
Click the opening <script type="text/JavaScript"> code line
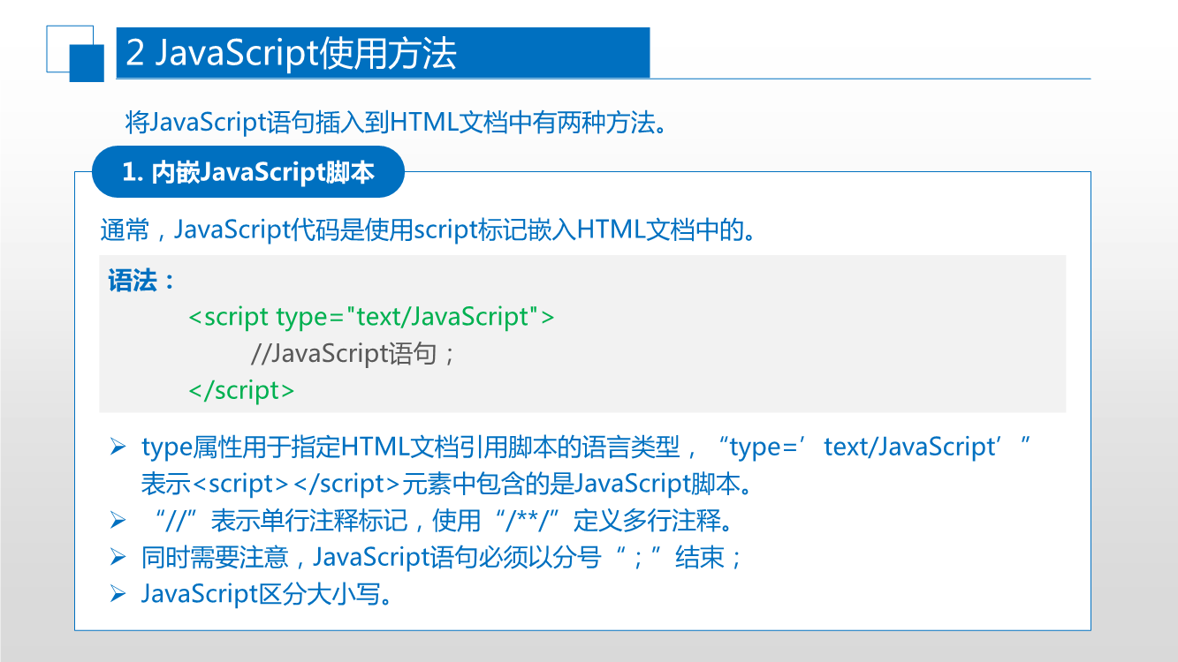[x=371, y=316]
